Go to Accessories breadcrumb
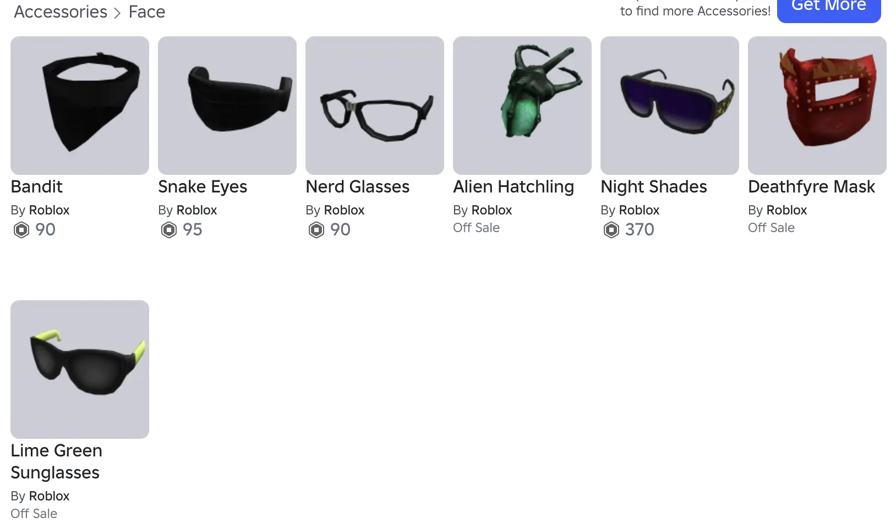The height and width of the screenshot is (529, 896). click(61, 12)
